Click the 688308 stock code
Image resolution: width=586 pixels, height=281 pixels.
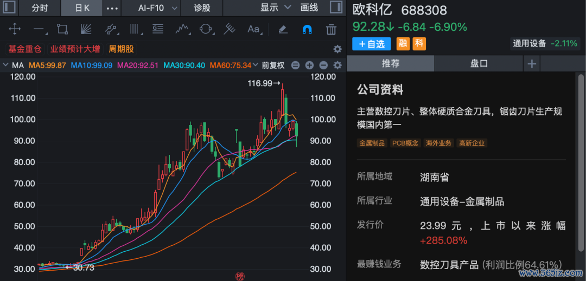coord(424,10)
